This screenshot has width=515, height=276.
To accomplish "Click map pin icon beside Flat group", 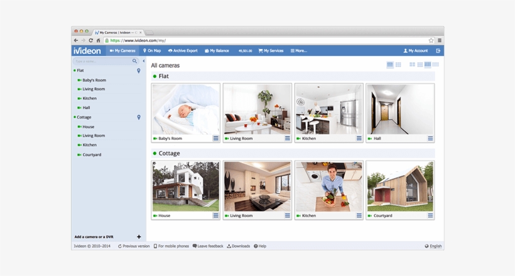I will [x=139, y=71].
